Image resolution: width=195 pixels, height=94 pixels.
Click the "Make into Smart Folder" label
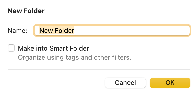coord(53,48)
